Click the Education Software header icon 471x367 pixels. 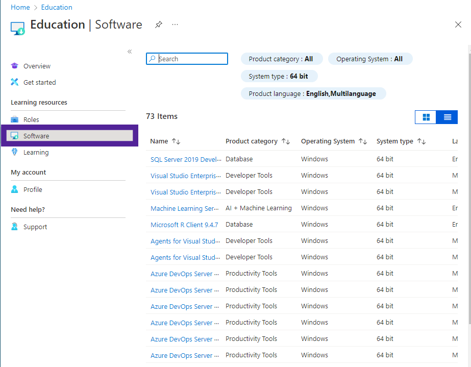[18, 28]
